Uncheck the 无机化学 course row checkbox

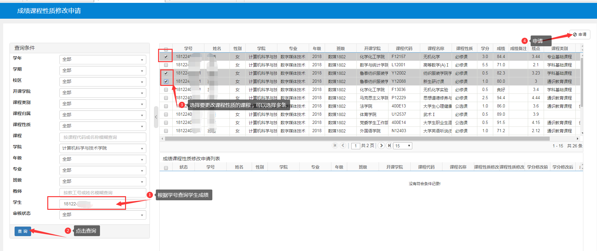pos(166,57)
